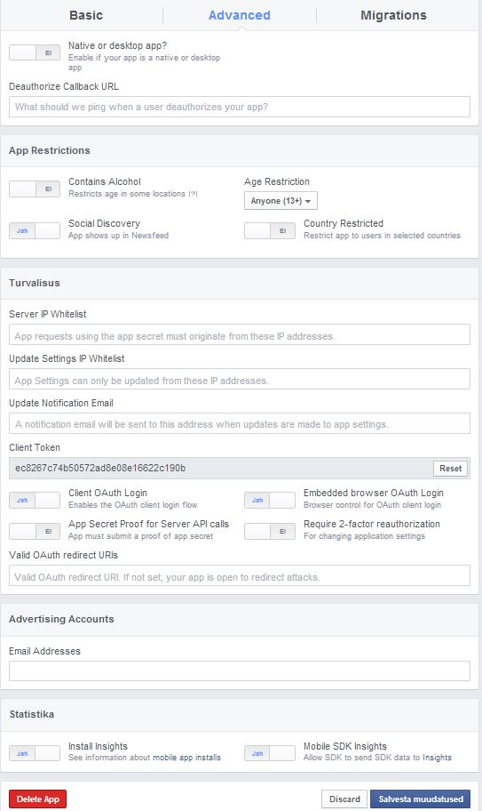Open the Age Restriction dropdown
The height and width of the screenshot is (811, 482).
[x=281, y=201]
